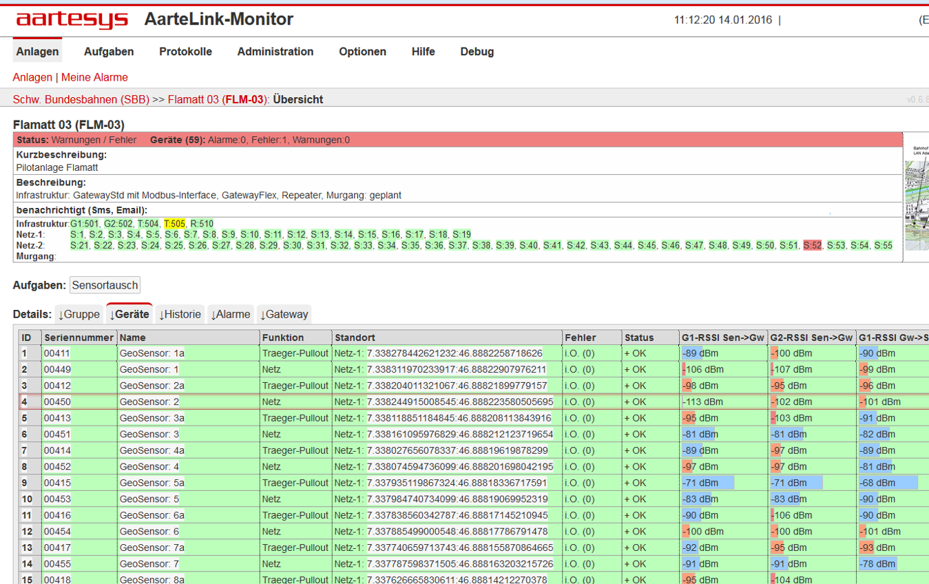Open Schw. Bundesbahnen (SBB) breadcrumb link
The image size is (929, 584).
pyautogui.click(x=81, y=99)
